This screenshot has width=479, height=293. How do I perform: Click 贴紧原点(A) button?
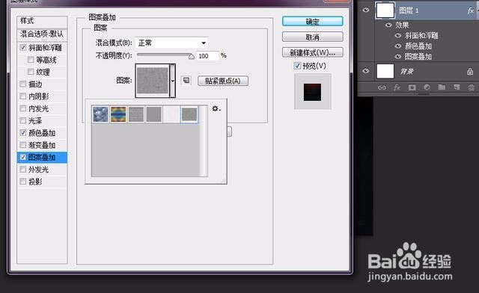(223, 81)
